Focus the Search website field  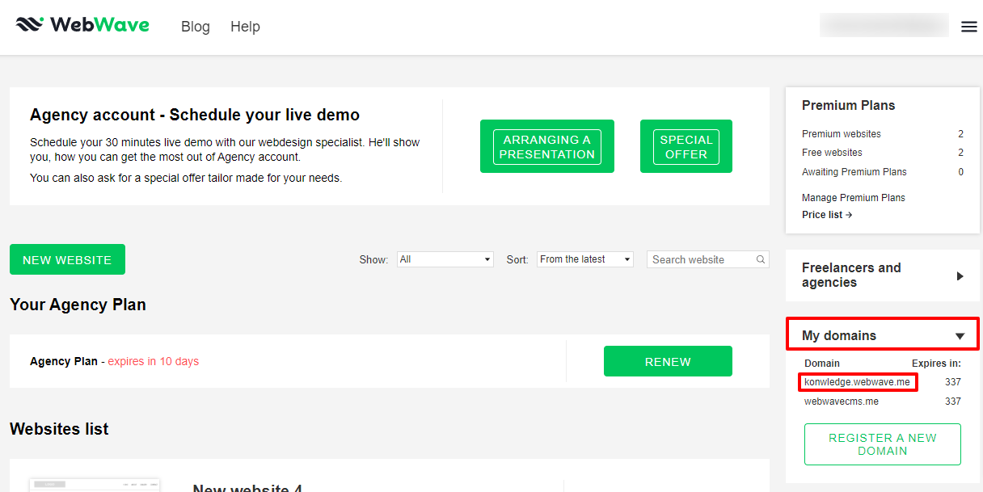coord(702,259)
